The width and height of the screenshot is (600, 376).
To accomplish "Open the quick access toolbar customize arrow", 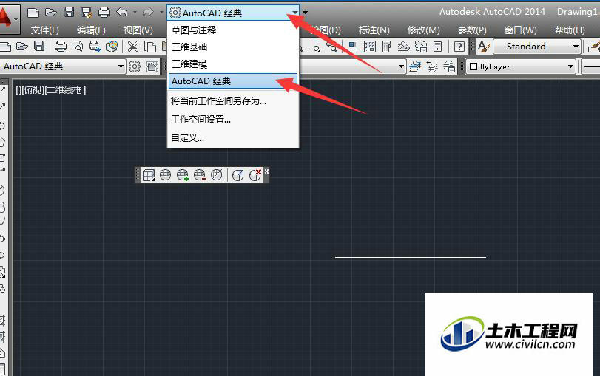I will [305, 12].
